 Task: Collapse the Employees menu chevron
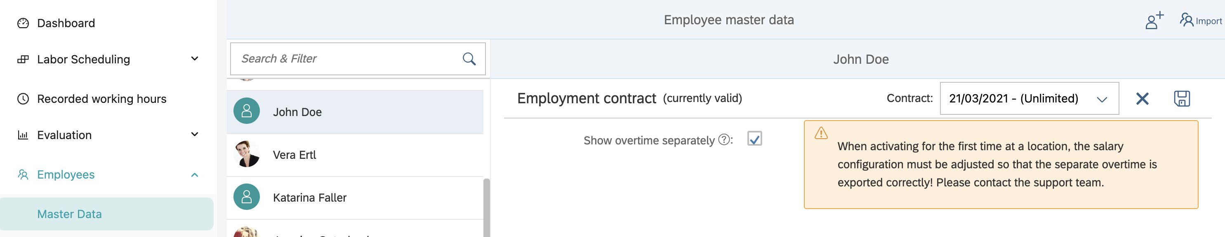195,175
